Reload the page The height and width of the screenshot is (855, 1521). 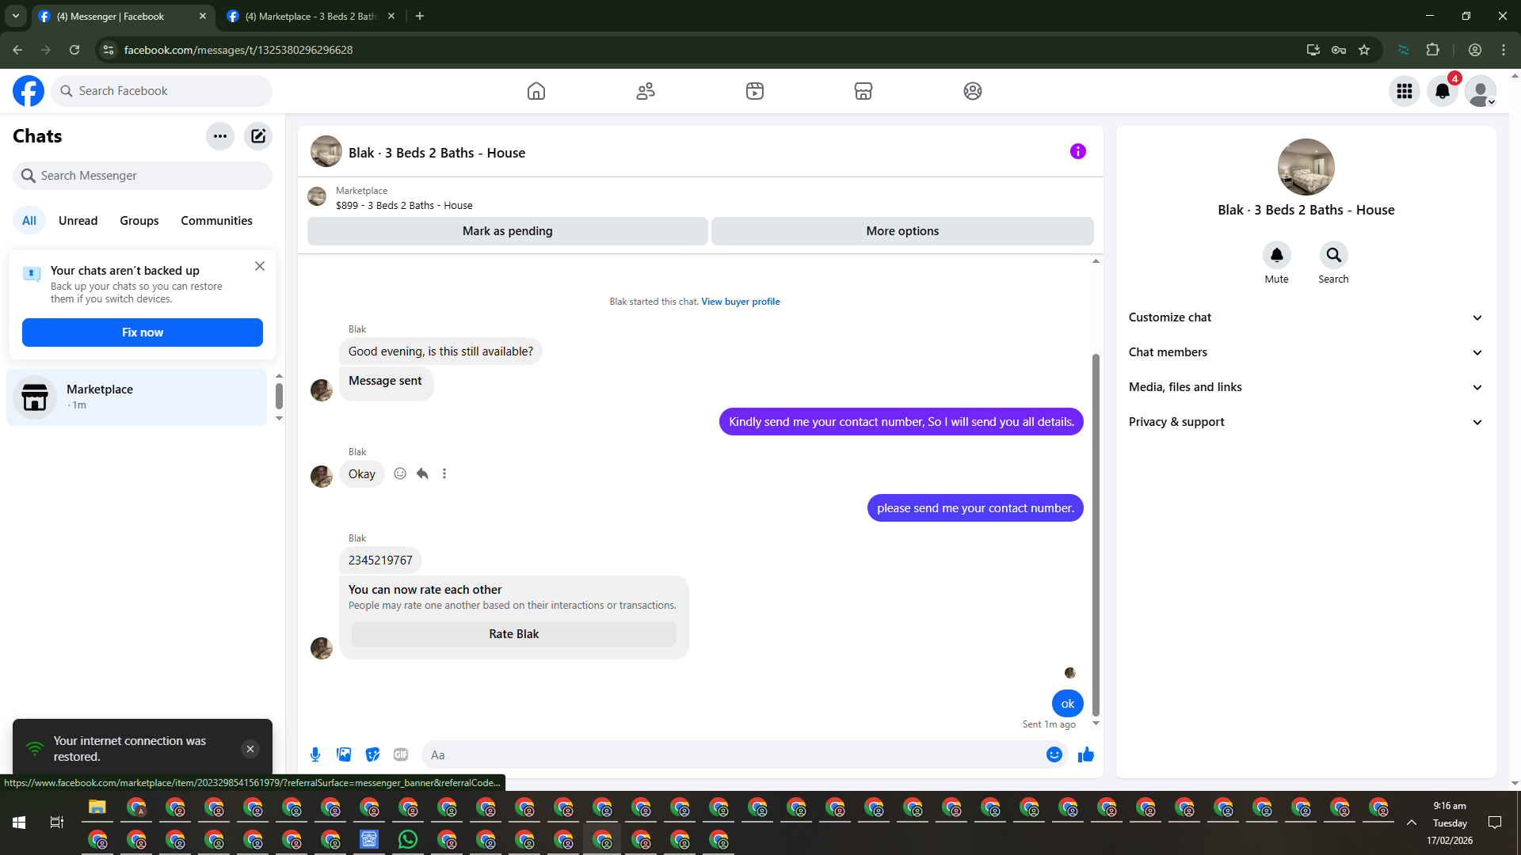[x=74, y=50]
